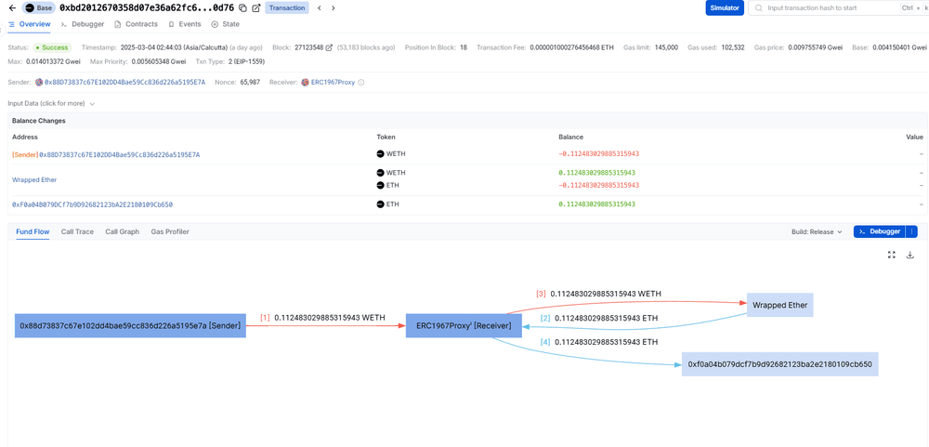The width and height of the screenshot is (929, 447).
Task: Open transaction in external explorer
Action: click(256, 8)
